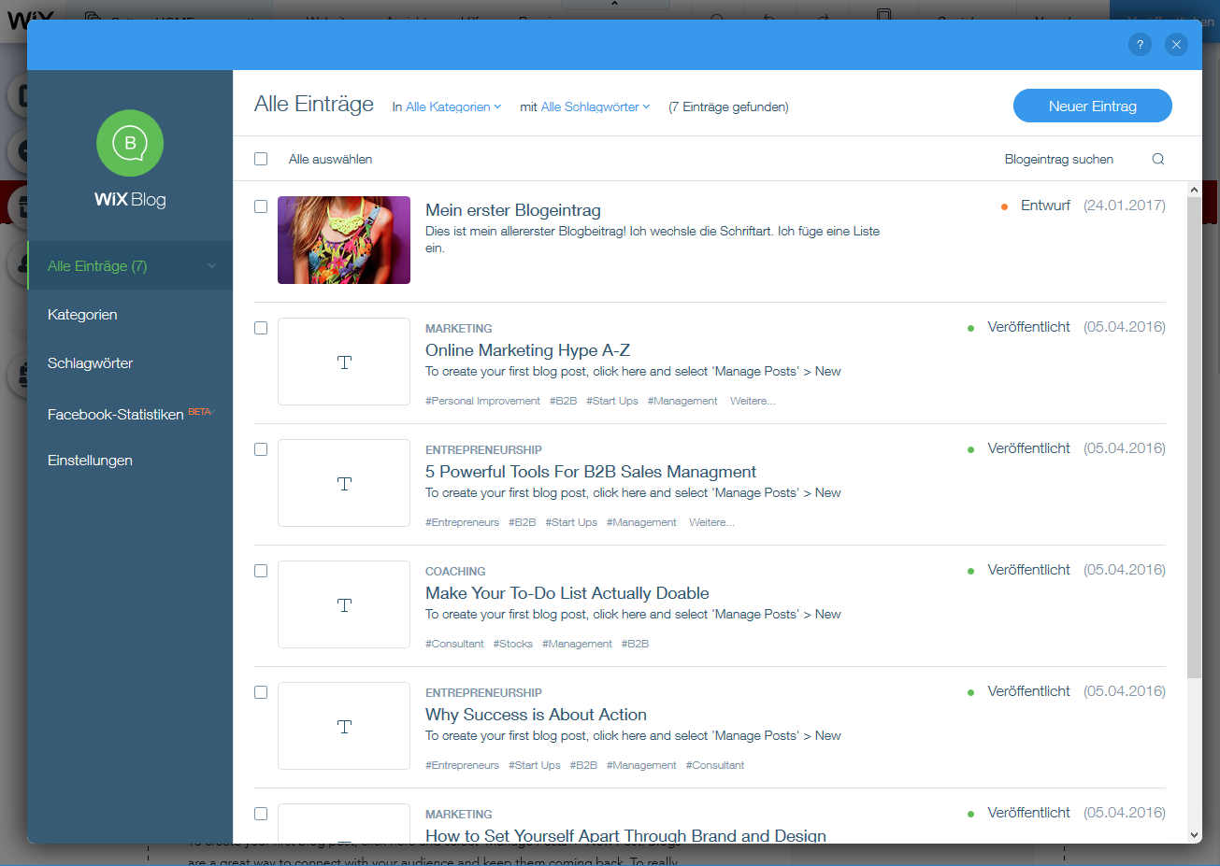Click the blog entry search magnifier icon
1220x866 pixels.
pos(1158,159)
